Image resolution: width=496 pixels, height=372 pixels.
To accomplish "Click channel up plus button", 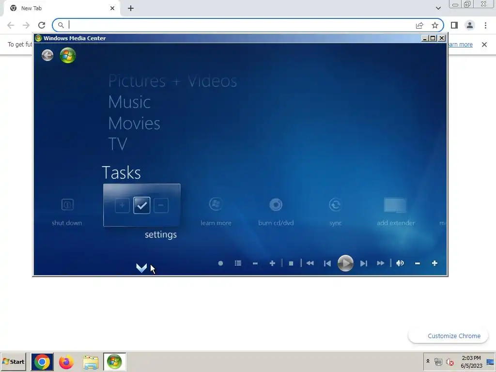I will [272, 263].
